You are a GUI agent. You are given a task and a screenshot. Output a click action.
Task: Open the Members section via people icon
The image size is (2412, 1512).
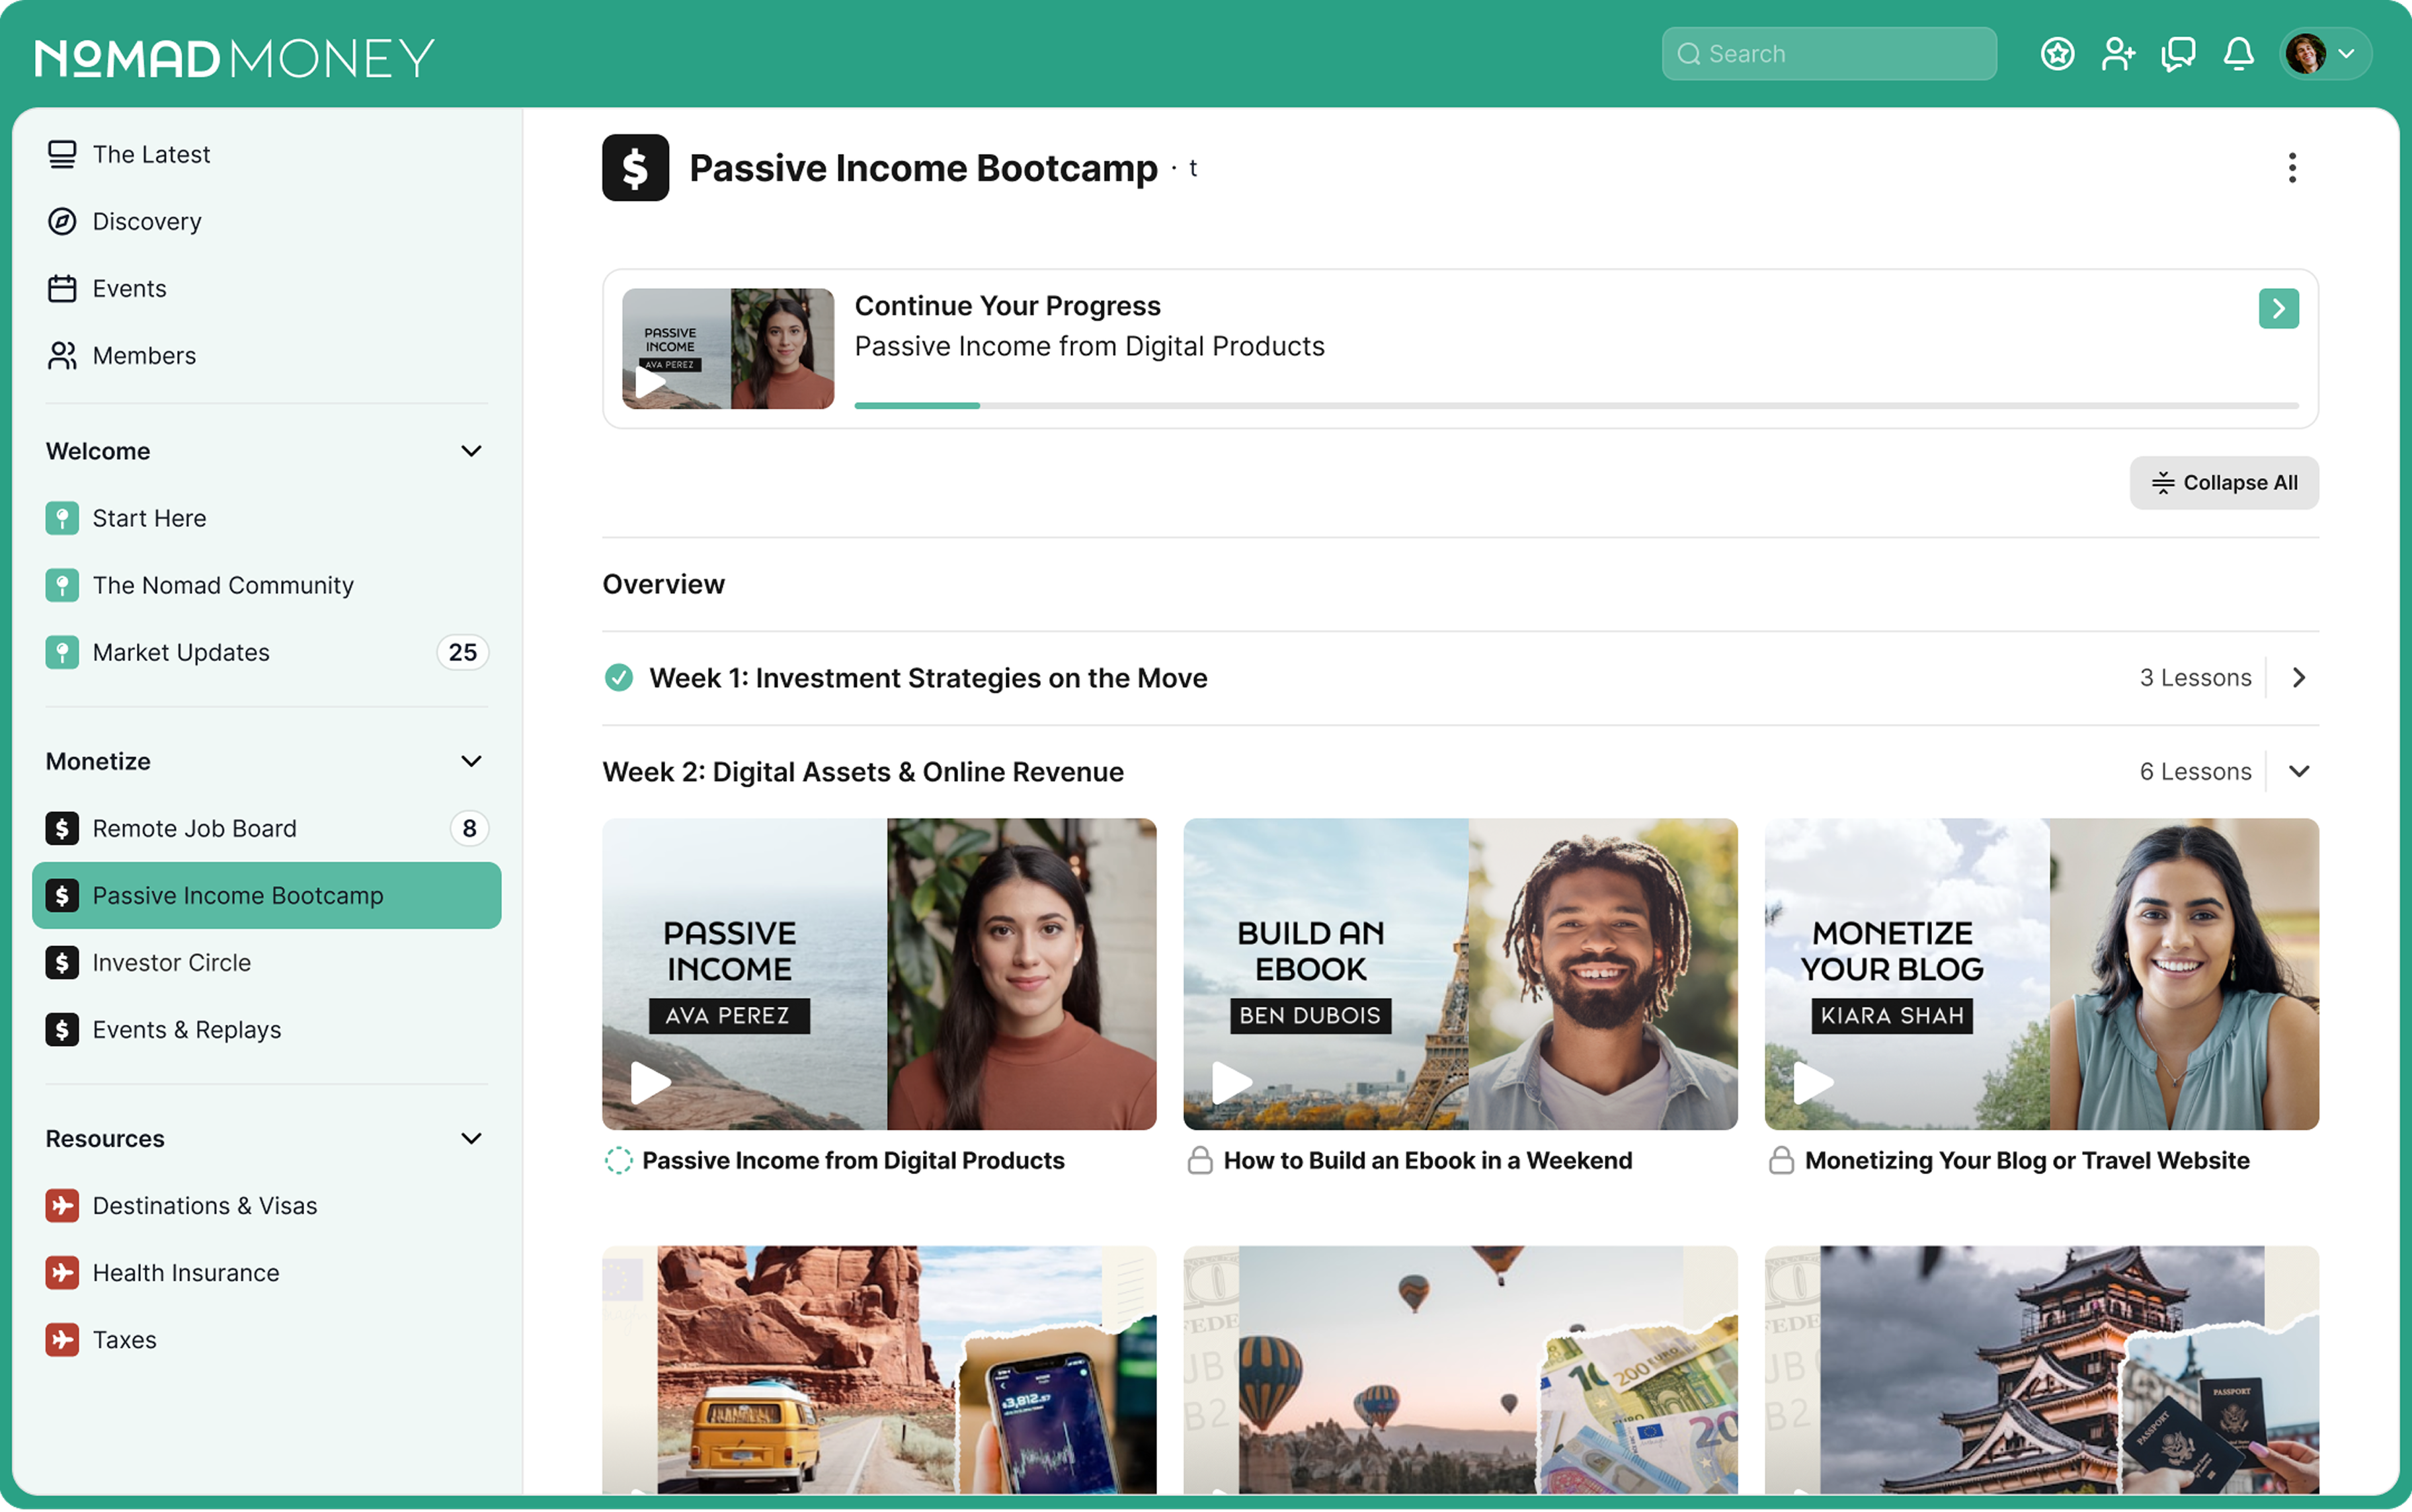click(62, 355)
